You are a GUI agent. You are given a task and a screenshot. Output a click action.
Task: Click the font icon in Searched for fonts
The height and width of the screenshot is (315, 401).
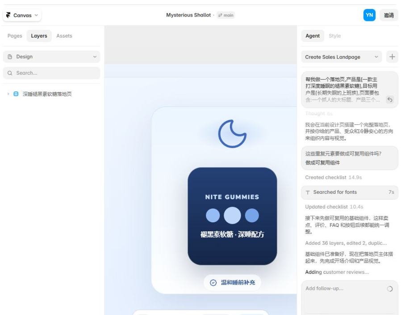coord(308,192)
